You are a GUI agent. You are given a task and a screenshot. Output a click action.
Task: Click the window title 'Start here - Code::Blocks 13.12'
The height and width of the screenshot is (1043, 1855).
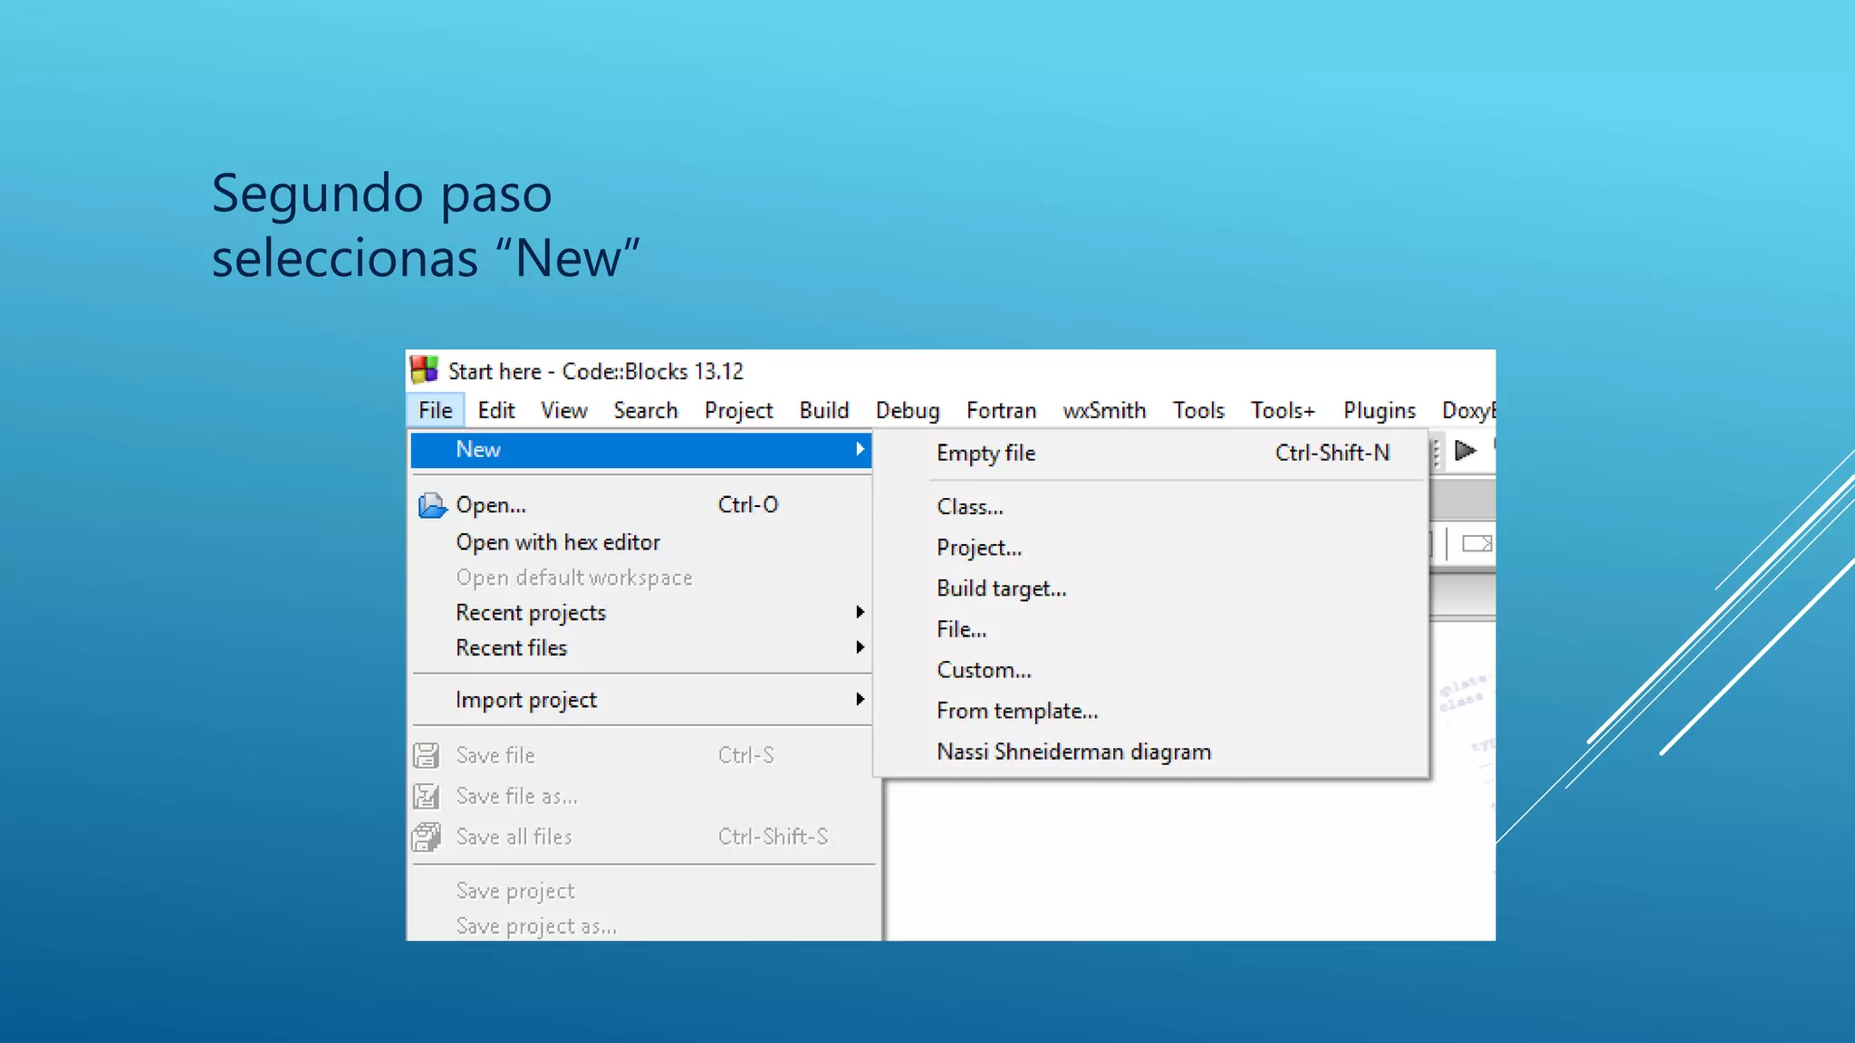595,371
